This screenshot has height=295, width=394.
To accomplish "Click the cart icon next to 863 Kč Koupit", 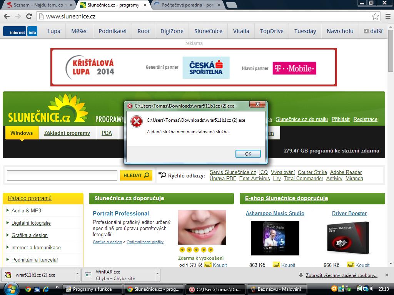I will 276,265.
